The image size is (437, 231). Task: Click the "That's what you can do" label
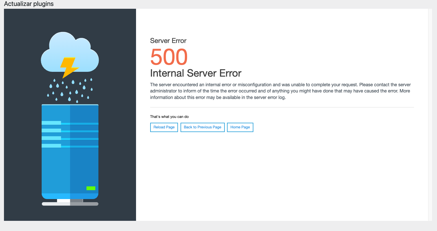tap(169, 117)
